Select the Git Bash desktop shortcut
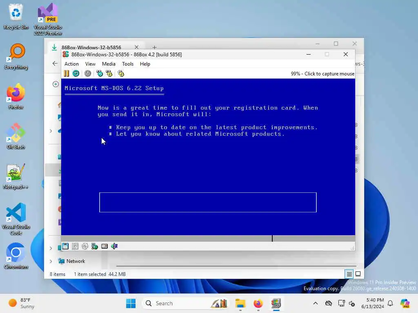 pyautogui.click(x=16, y=136)
